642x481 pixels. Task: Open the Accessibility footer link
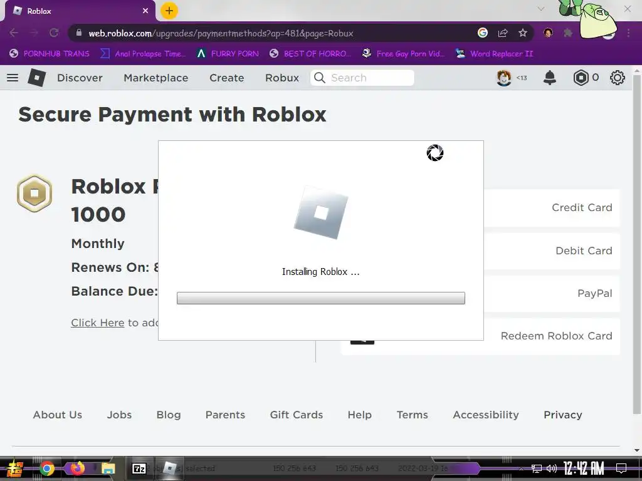[486, 415]
